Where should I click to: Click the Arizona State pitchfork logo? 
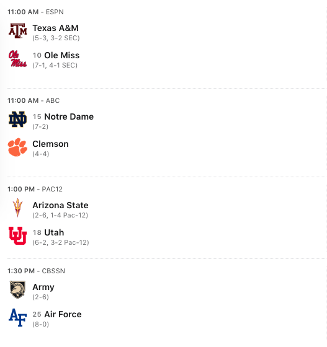[x=18, y=208]
